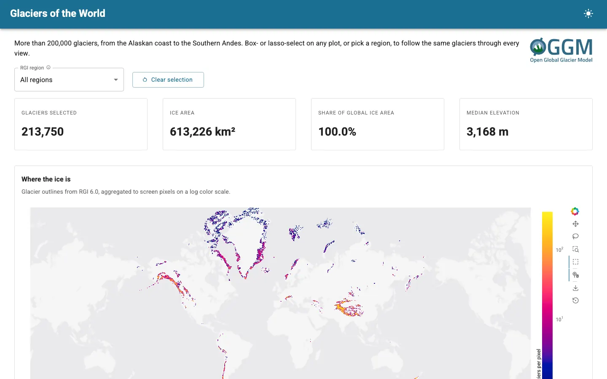The height and width of the screenshot is (379, 607).
Task: Select the Pan tool in map toolbar
Action: point(575,224)
